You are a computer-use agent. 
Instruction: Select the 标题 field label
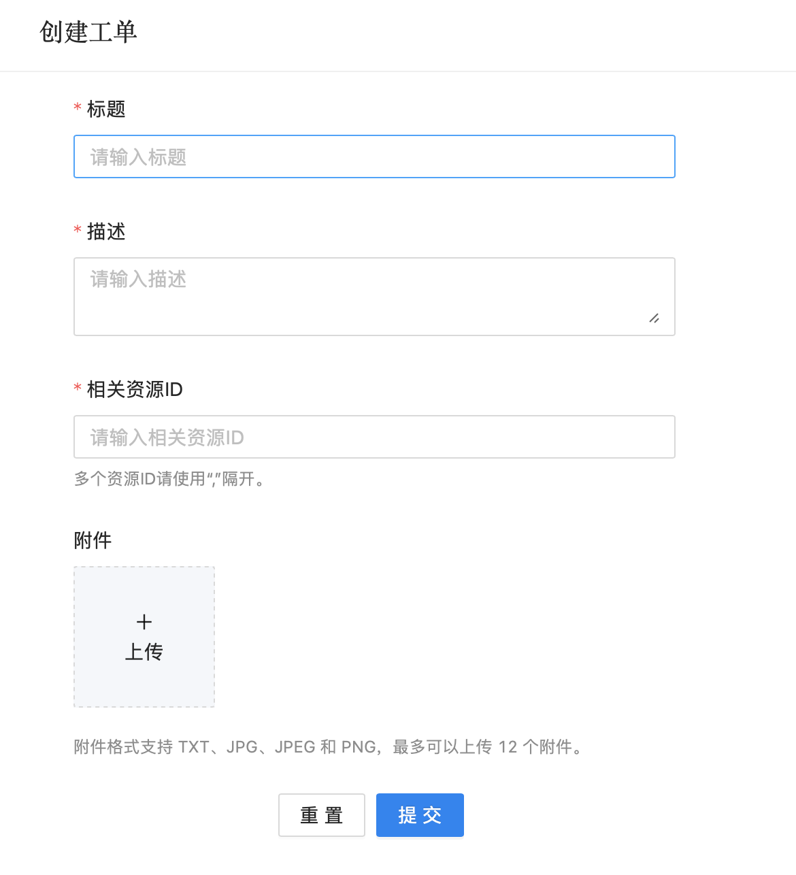106,109
